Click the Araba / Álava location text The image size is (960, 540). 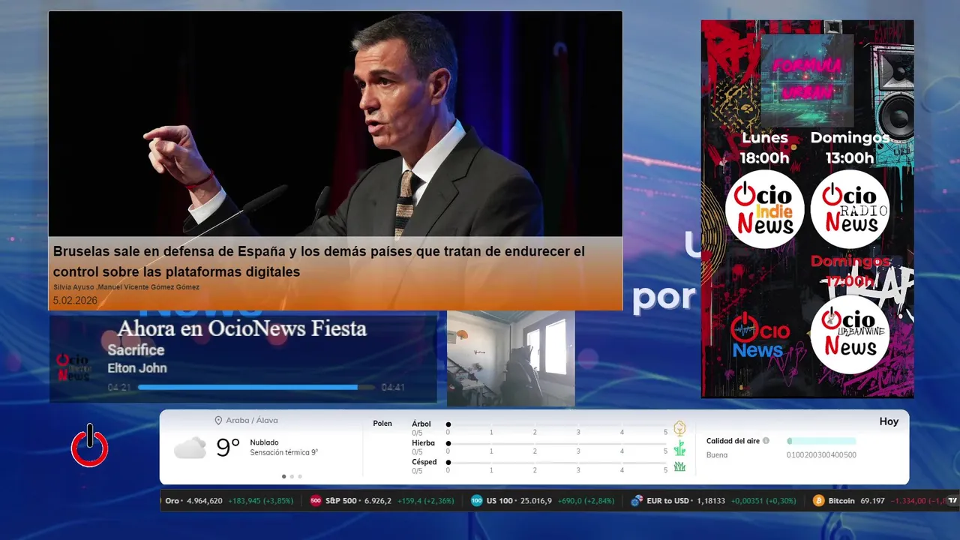click(x=252, y=421)
